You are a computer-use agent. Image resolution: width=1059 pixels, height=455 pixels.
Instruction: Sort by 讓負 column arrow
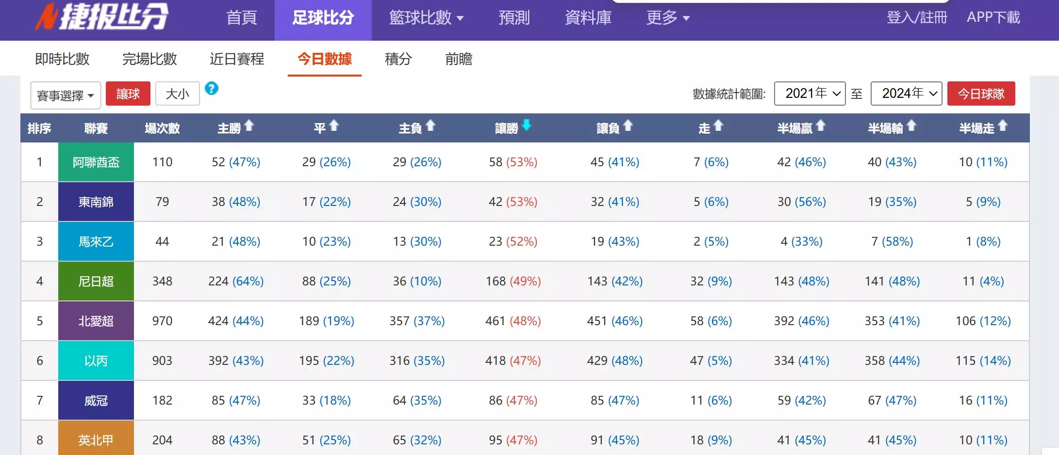point(628,126)
